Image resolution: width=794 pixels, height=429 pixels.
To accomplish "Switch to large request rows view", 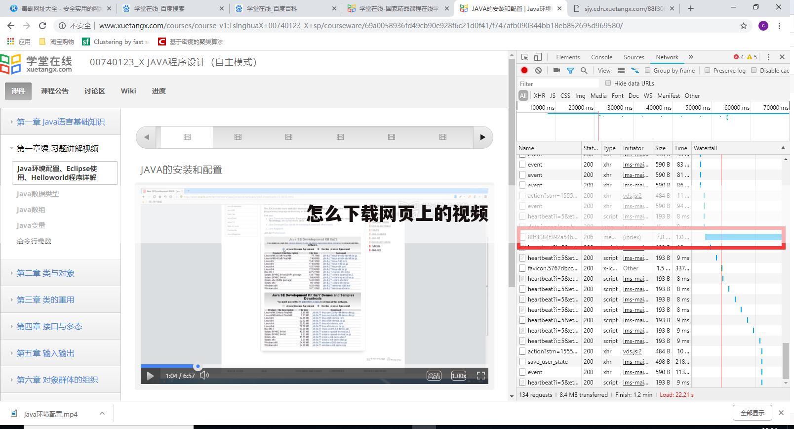I will point(621,71).
